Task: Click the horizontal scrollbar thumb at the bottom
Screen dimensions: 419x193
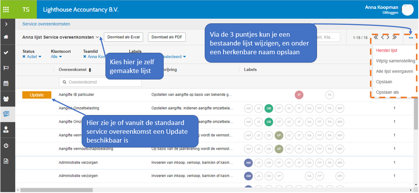Action: (56, 190)
